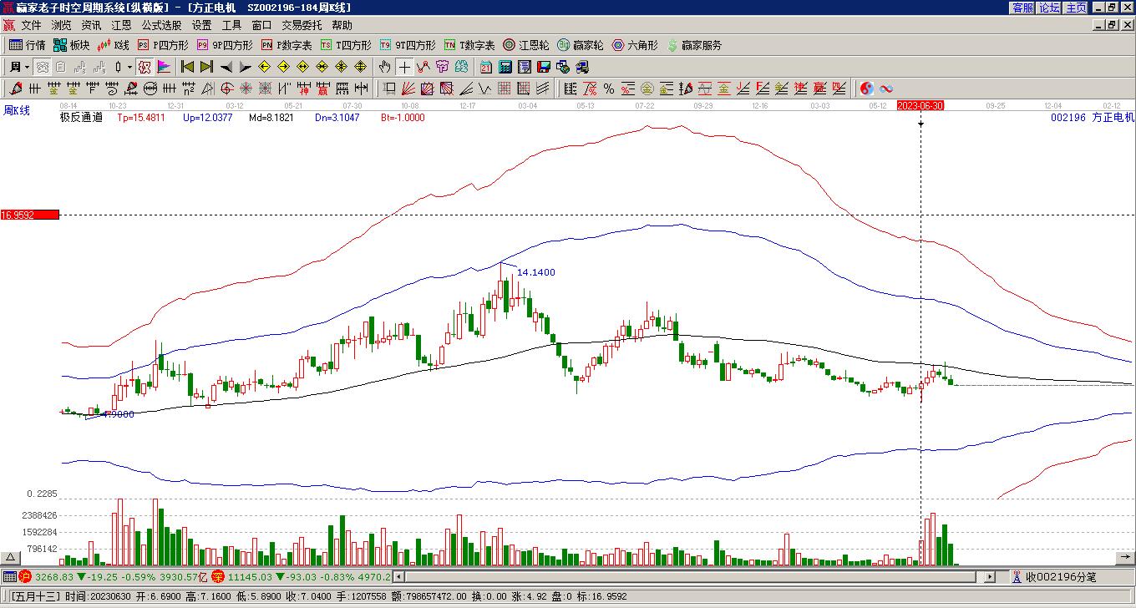
Task: Click the horizontal scrollbar left arrow
Action: [398, 576]
